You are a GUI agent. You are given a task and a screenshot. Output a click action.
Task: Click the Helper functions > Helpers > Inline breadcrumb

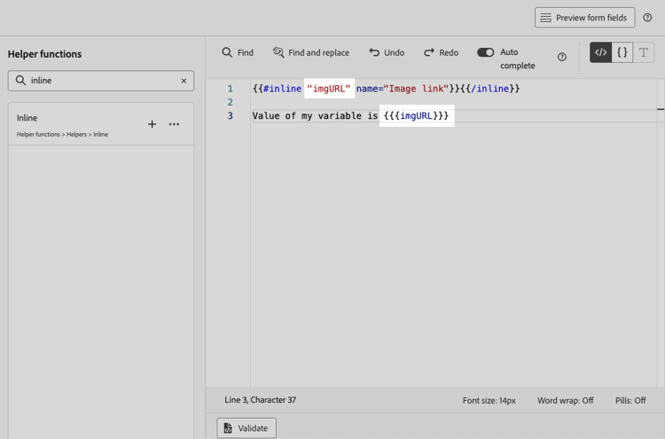62,135
